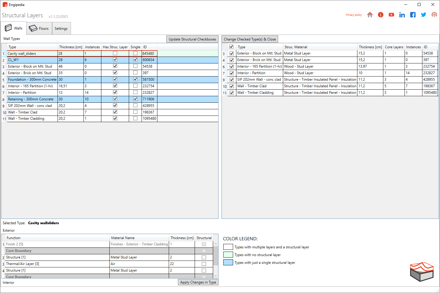Click Finishes - Exterior - Timber Cladding material cell

point(139,244)
